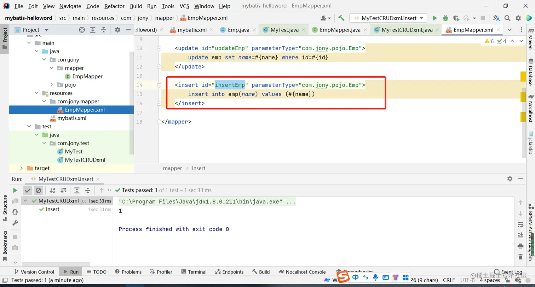
Task: Open Sogou soft keyboard icon
Action: pyautogui.click(x=386, y=277)
